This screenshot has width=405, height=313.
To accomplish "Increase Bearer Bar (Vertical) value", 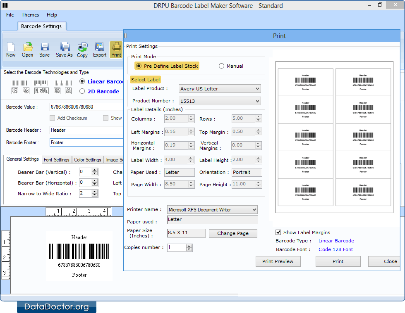I will tap(95, 170).
